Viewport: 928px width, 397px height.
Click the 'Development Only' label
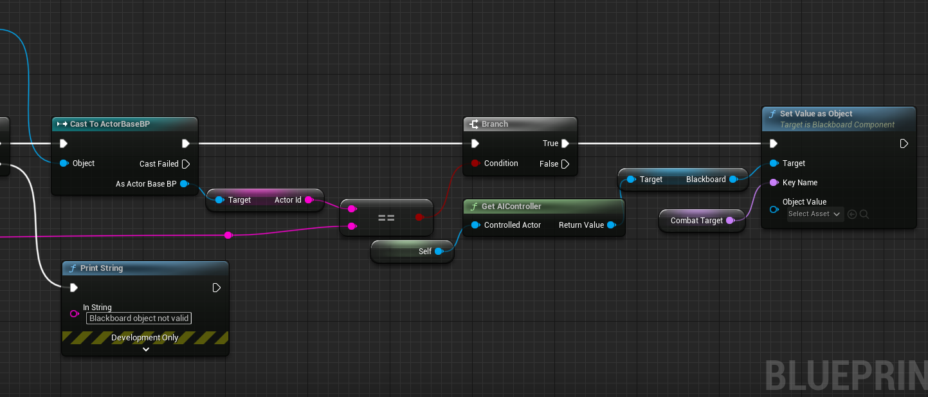pyautogui.click(x=145, y=338)
